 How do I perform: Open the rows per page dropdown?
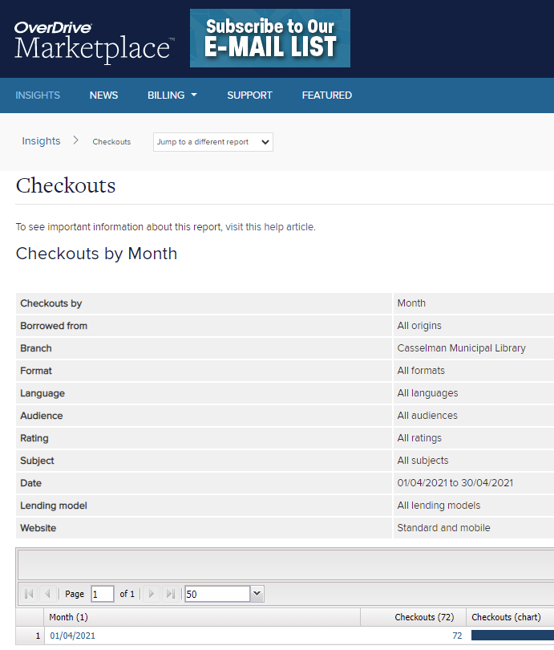tap(257, 594)
